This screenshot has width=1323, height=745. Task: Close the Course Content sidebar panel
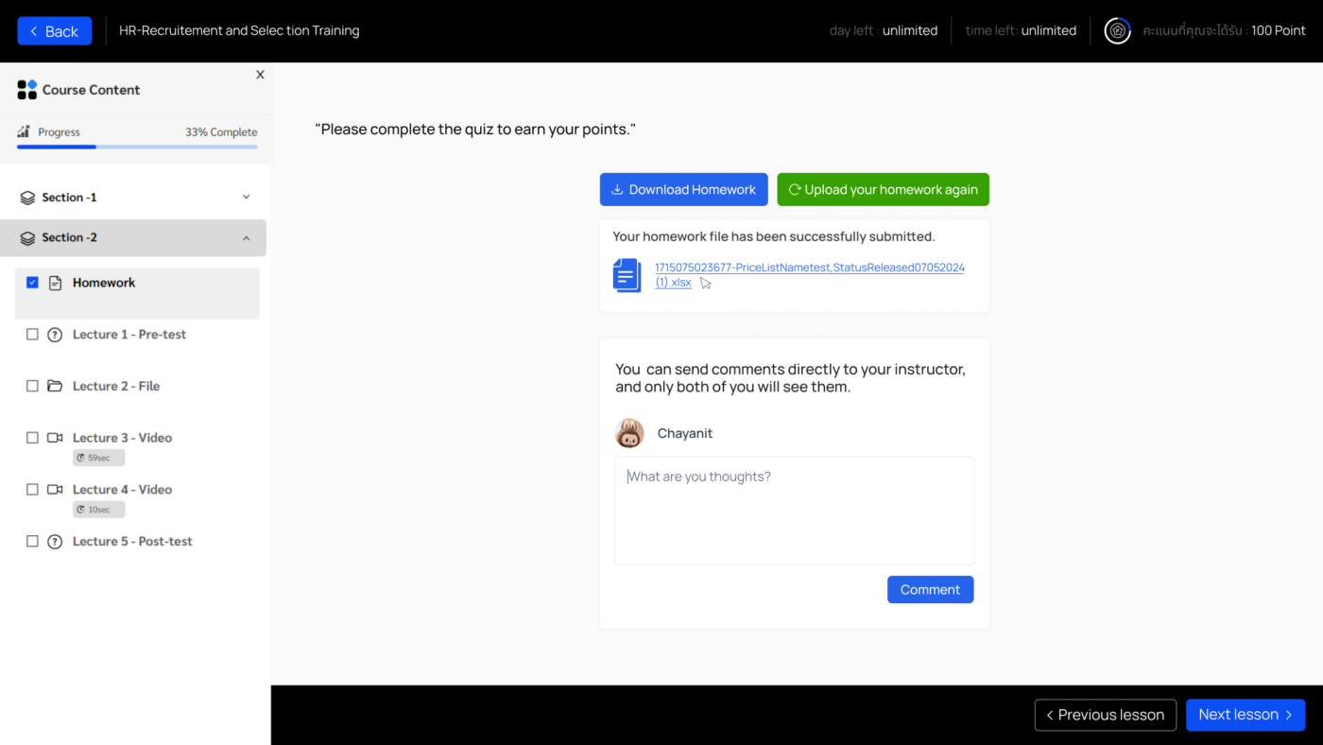tap(260, 75)
